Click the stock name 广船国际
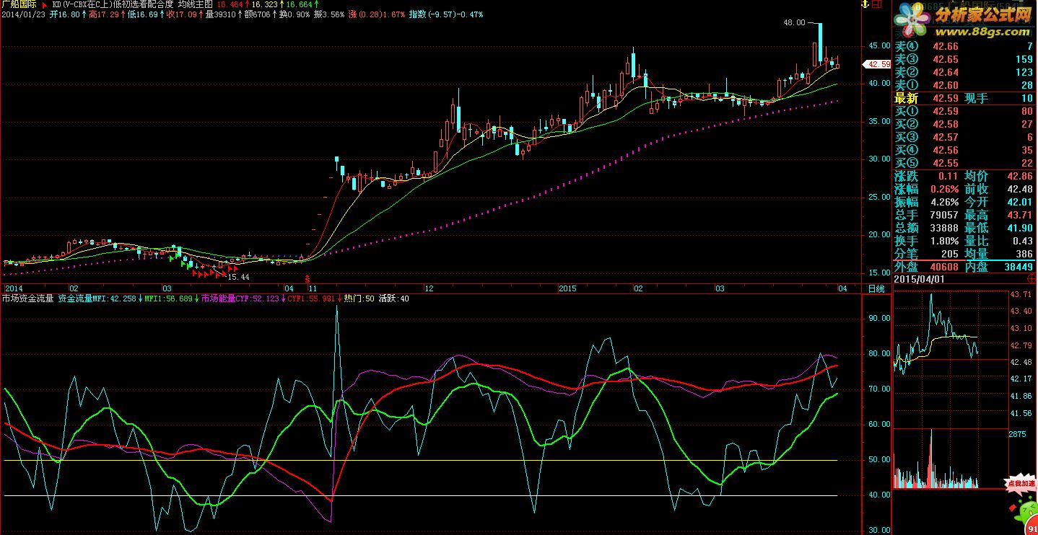Image resolution: width=1038 pixels, height=535 pixels. tap(19, 4)
